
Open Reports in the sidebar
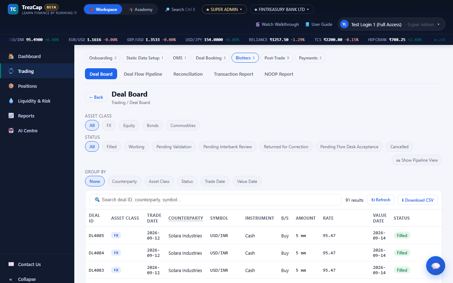click(37, 116)
